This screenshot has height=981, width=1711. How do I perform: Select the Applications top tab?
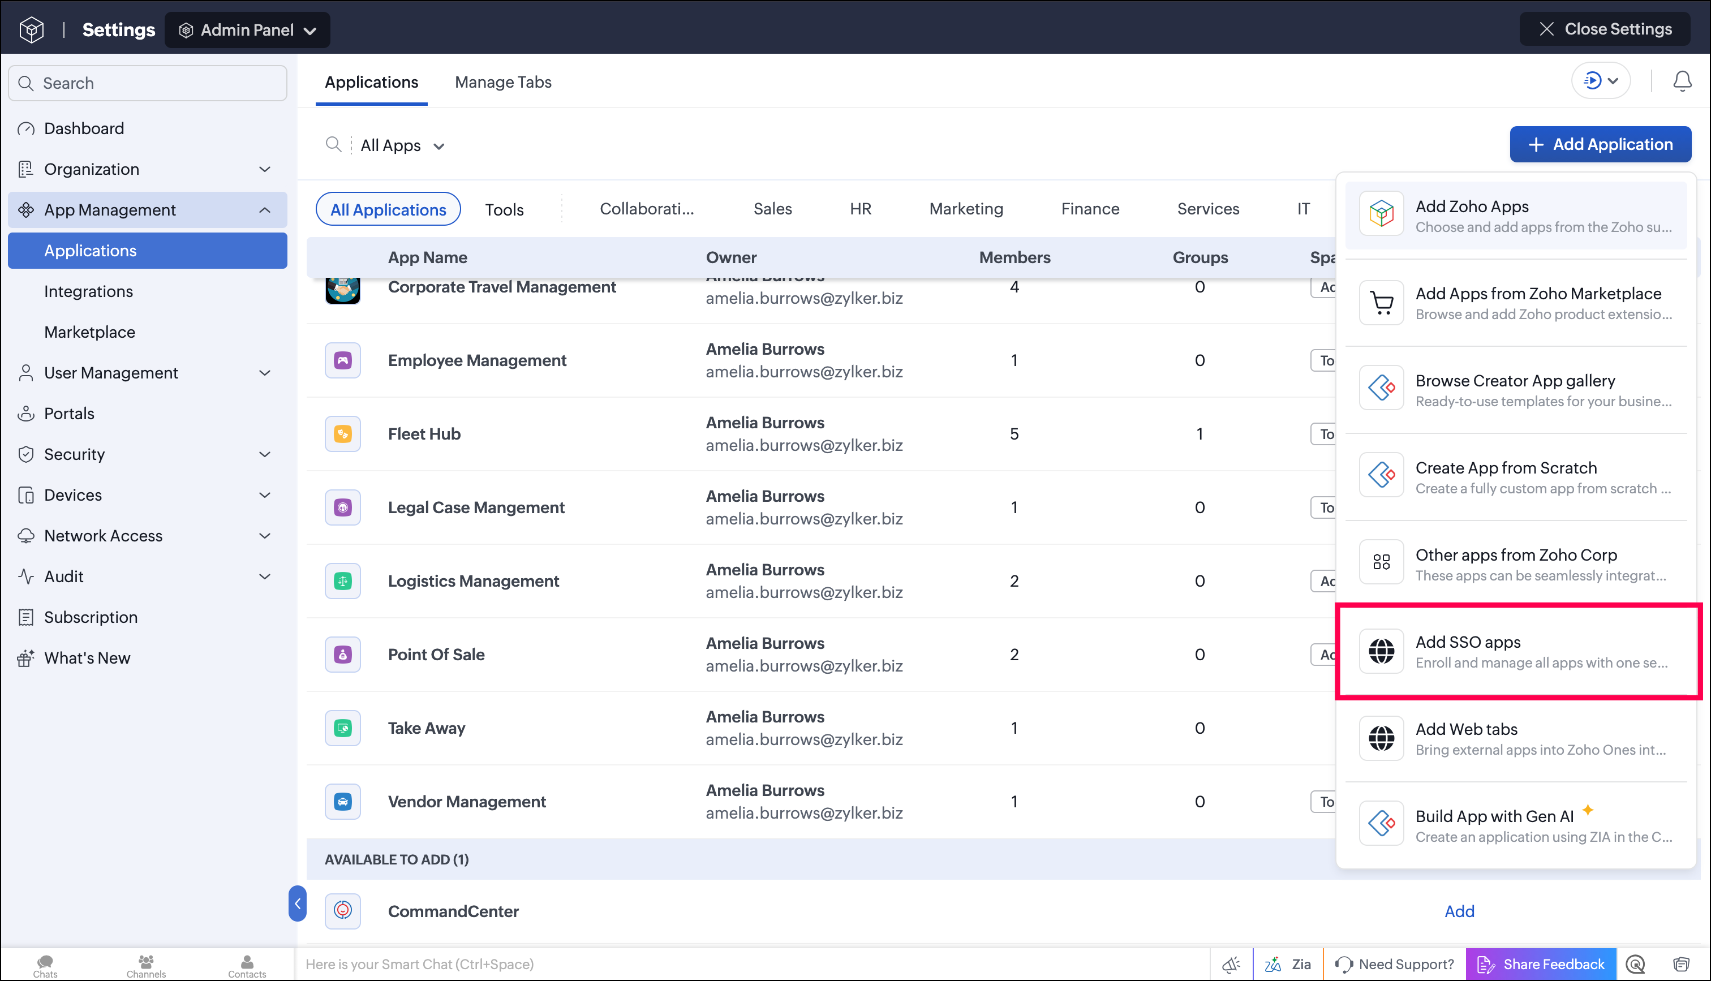[x=371, y=81]
